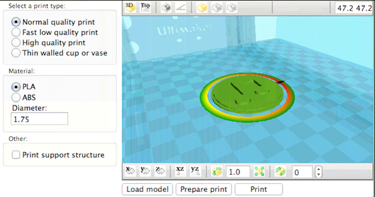Image resolution: width=375 pixels, height=197 pixels.
Task: Click the yellow cube normal view icon
Action: click(202, 7)
